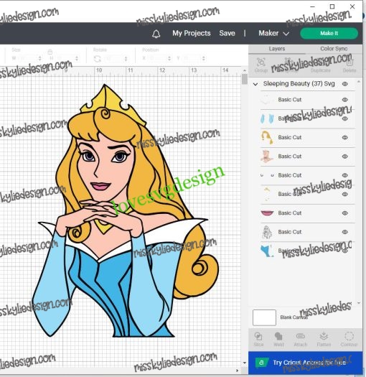This screenshot has height=377, width=366.
Task: Toggle the size lock icon
Action: [x=50, y=52]
